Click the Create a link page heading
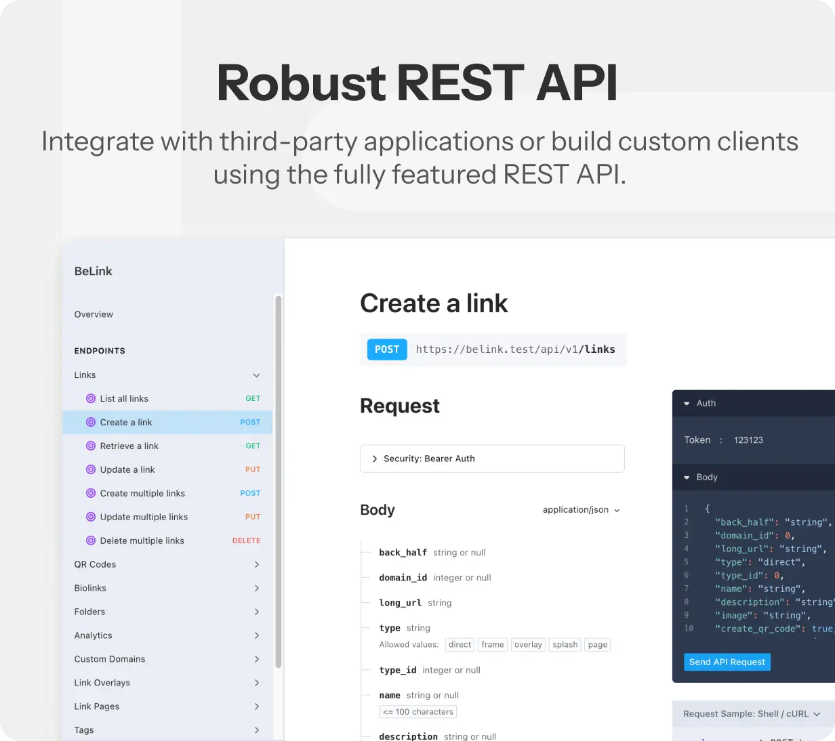This screenshot has width=835, height=741. 434,303
